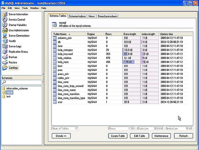Select the test schema in tree
This screenshot has width=199, height=150.
(8, 96)
